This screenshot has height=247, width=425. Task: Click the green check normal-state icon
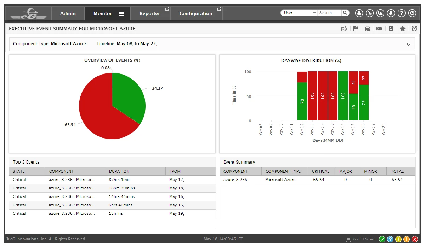coord(382,239)
